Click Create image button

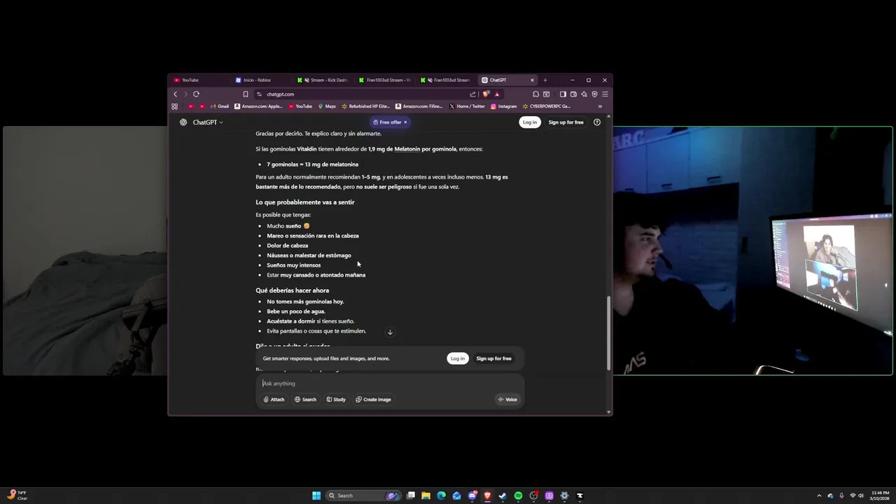click(x=373, y=399)
